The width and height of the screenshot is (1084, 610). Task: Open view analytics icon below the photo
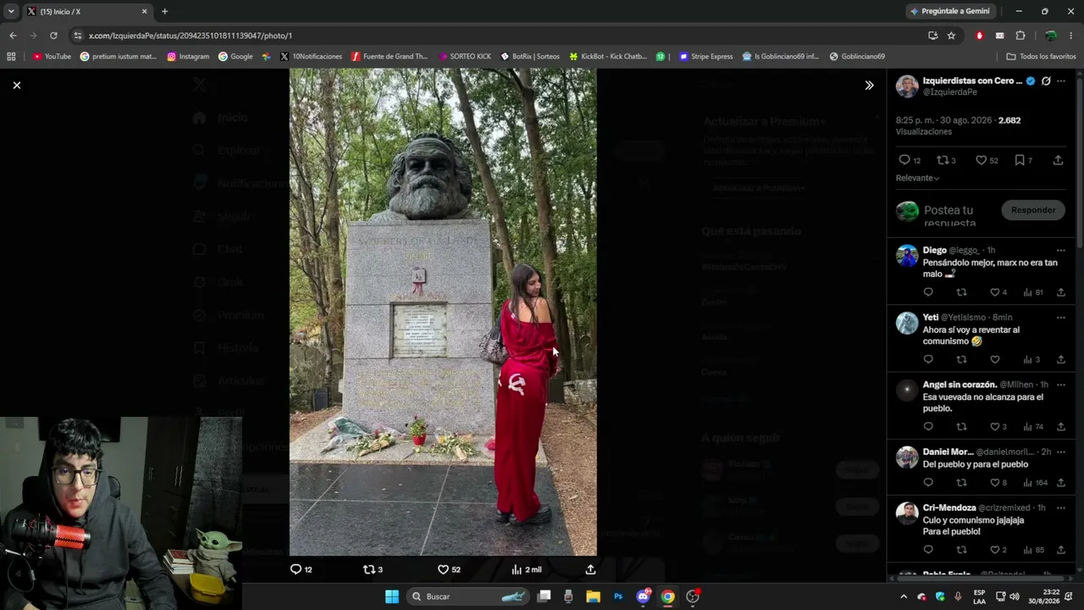point(517,569)
